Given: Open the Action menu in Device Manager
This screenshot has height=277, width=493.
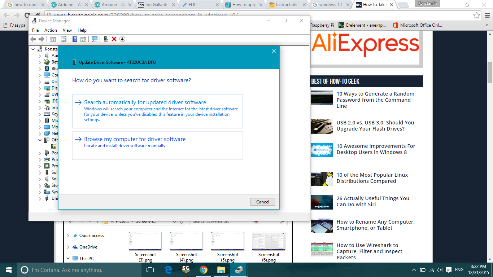Looking at the screenshot, I should coord(51,30).
